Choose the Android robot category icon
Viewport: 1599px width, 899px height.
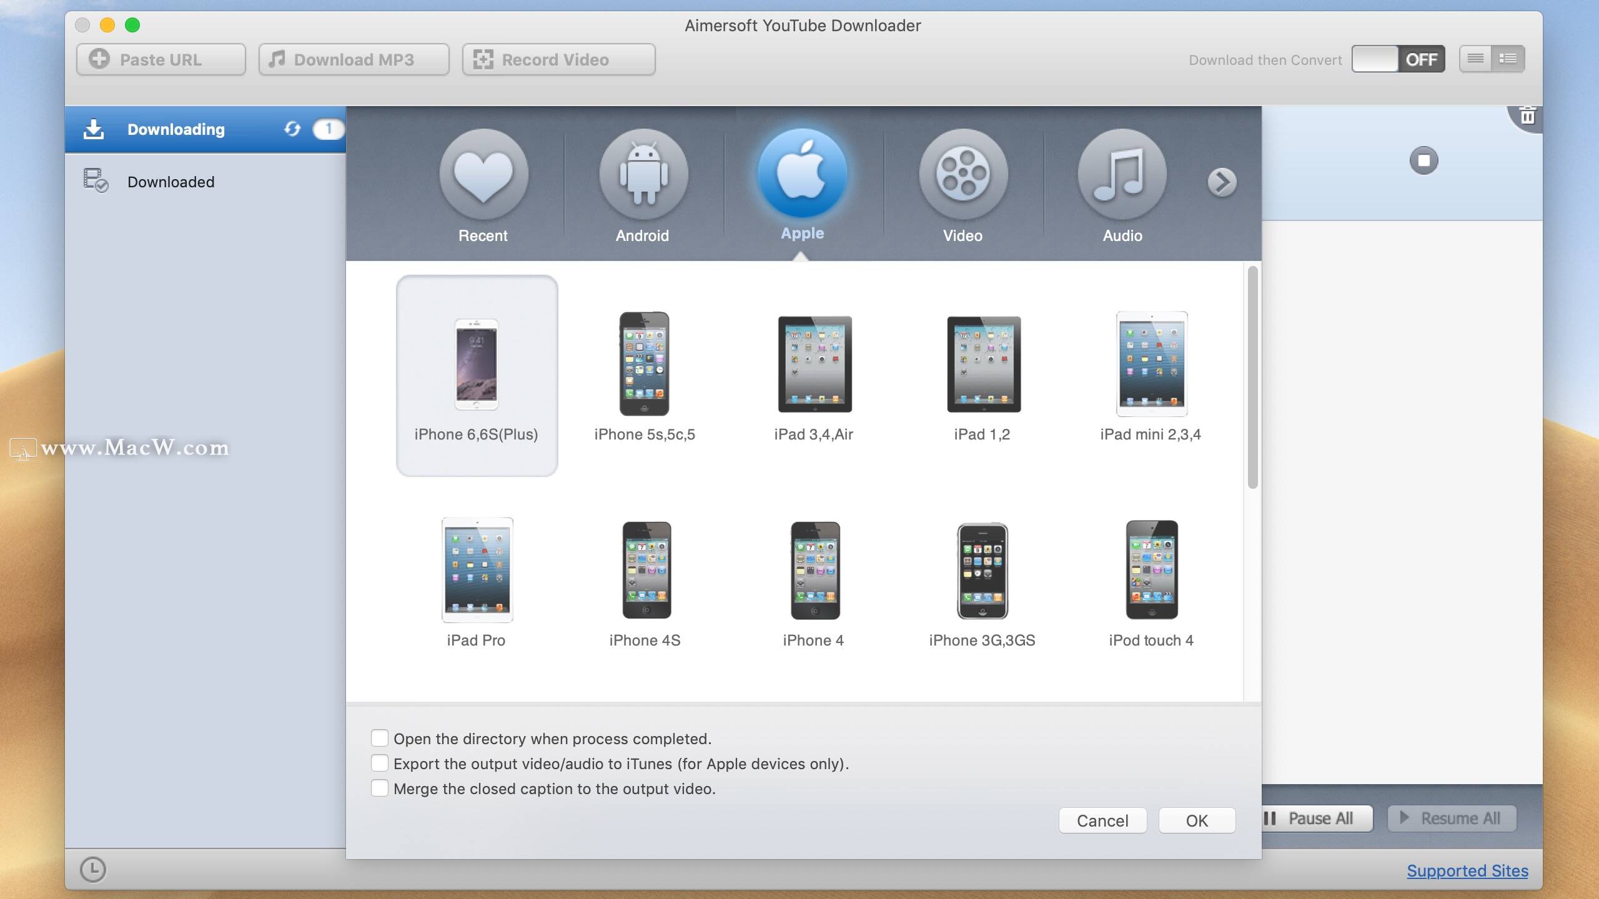click(x=643, y=174)
